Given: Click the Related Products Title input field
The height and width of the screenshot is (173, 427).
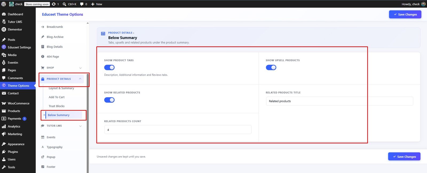Looking at the screenshot, I should [339, 101].
